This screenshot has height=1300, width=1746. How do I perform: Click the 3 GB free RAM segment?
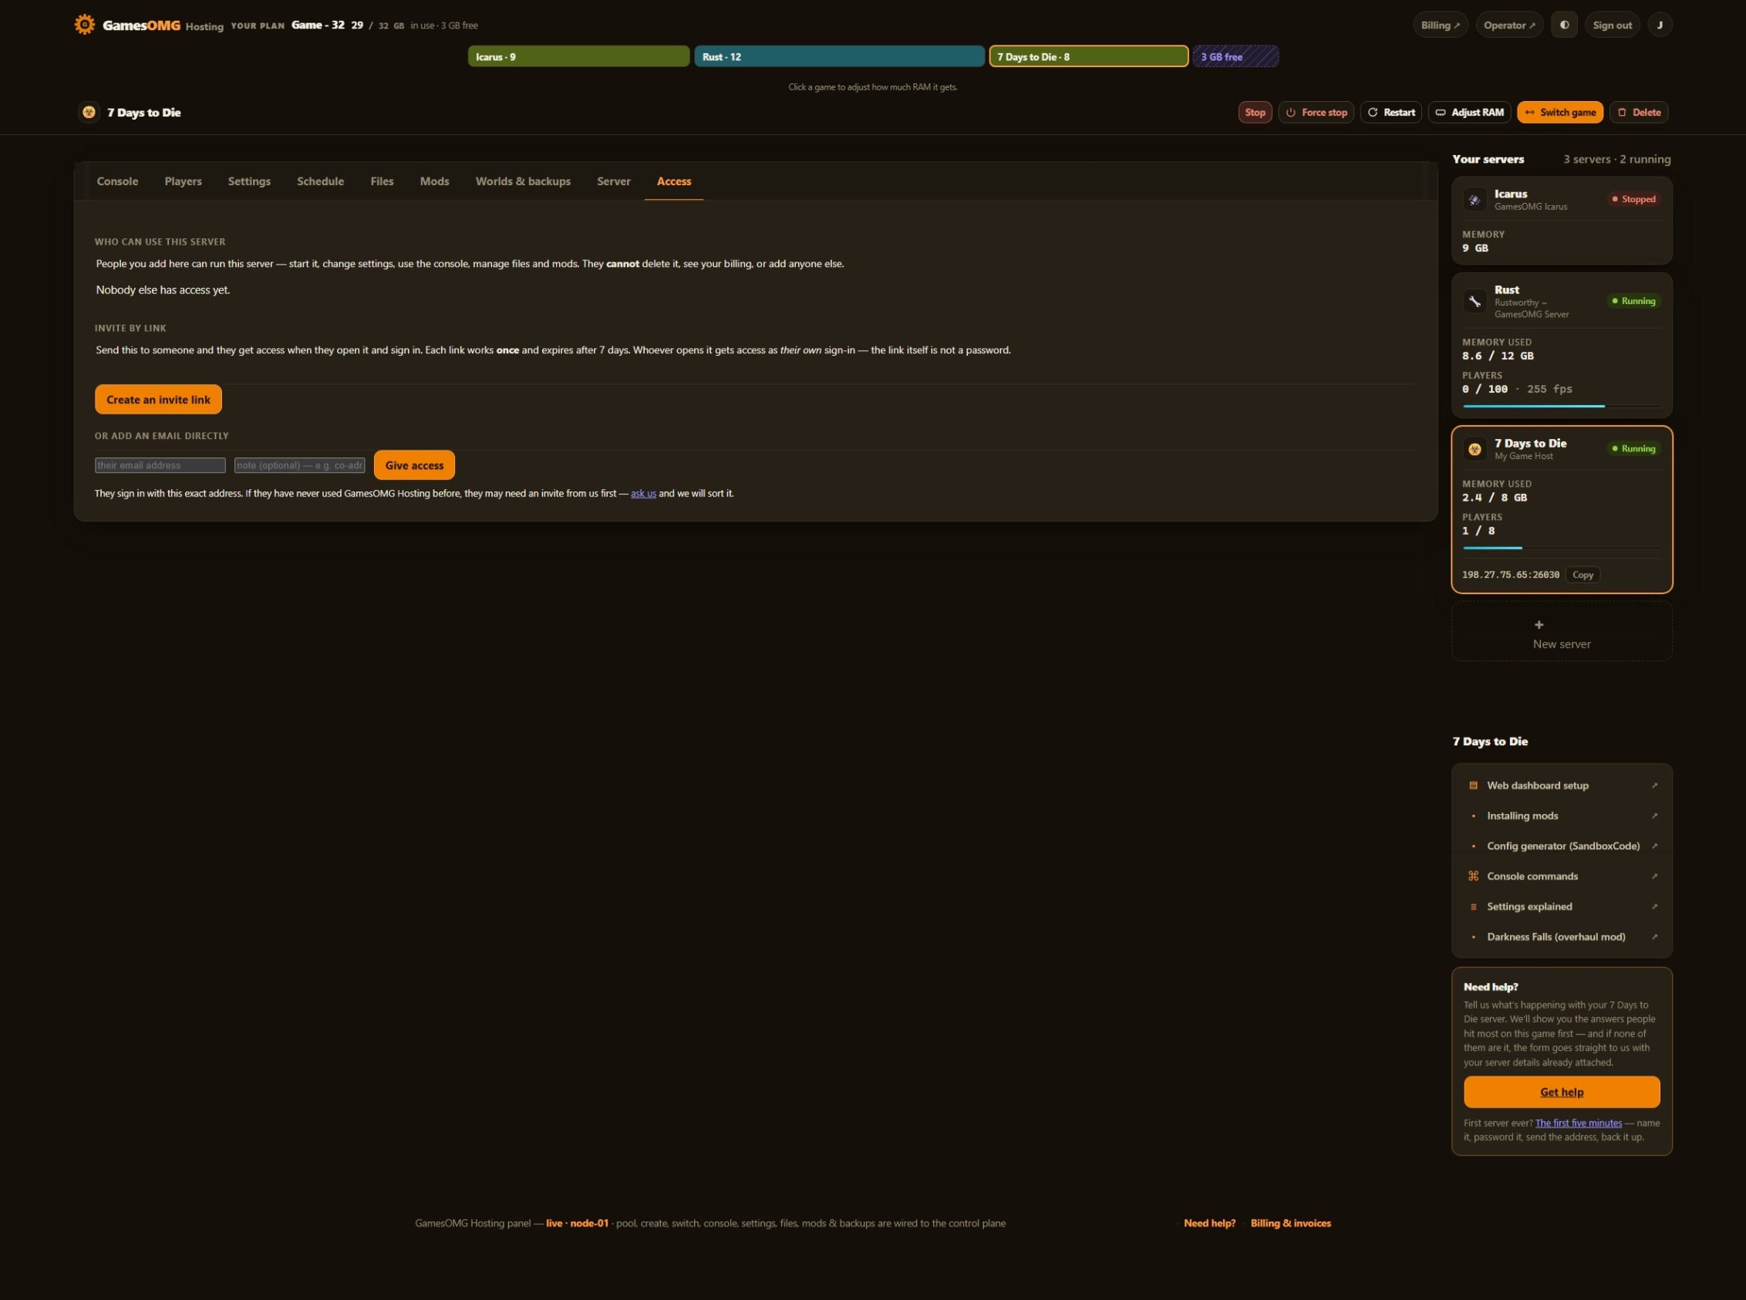[1235, 56]
